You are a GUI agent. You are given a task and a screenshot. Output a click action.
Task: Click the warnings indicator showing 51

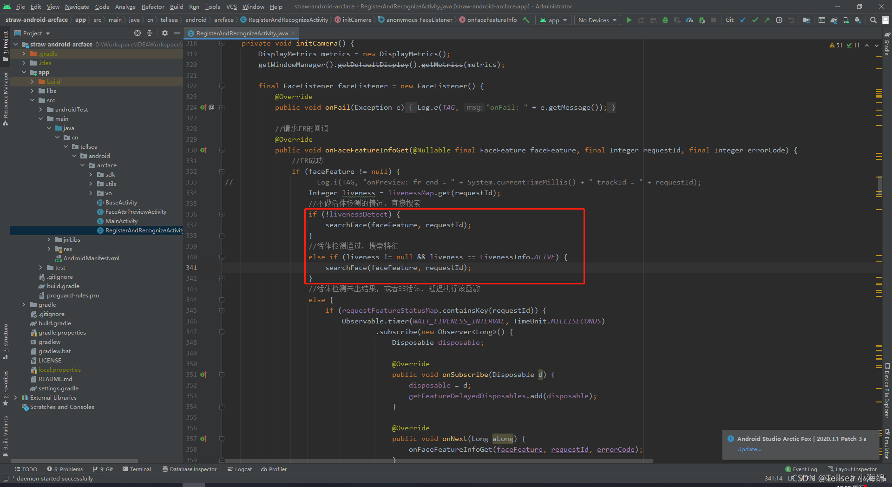(x=836, y=45)
